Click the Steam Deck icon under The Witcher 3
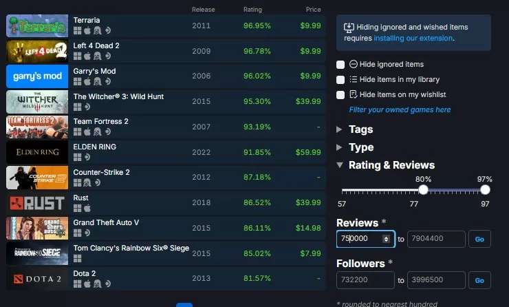 [87, 107]
